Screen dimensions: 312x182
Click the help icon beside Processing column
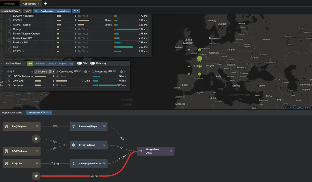coord(93,71)
